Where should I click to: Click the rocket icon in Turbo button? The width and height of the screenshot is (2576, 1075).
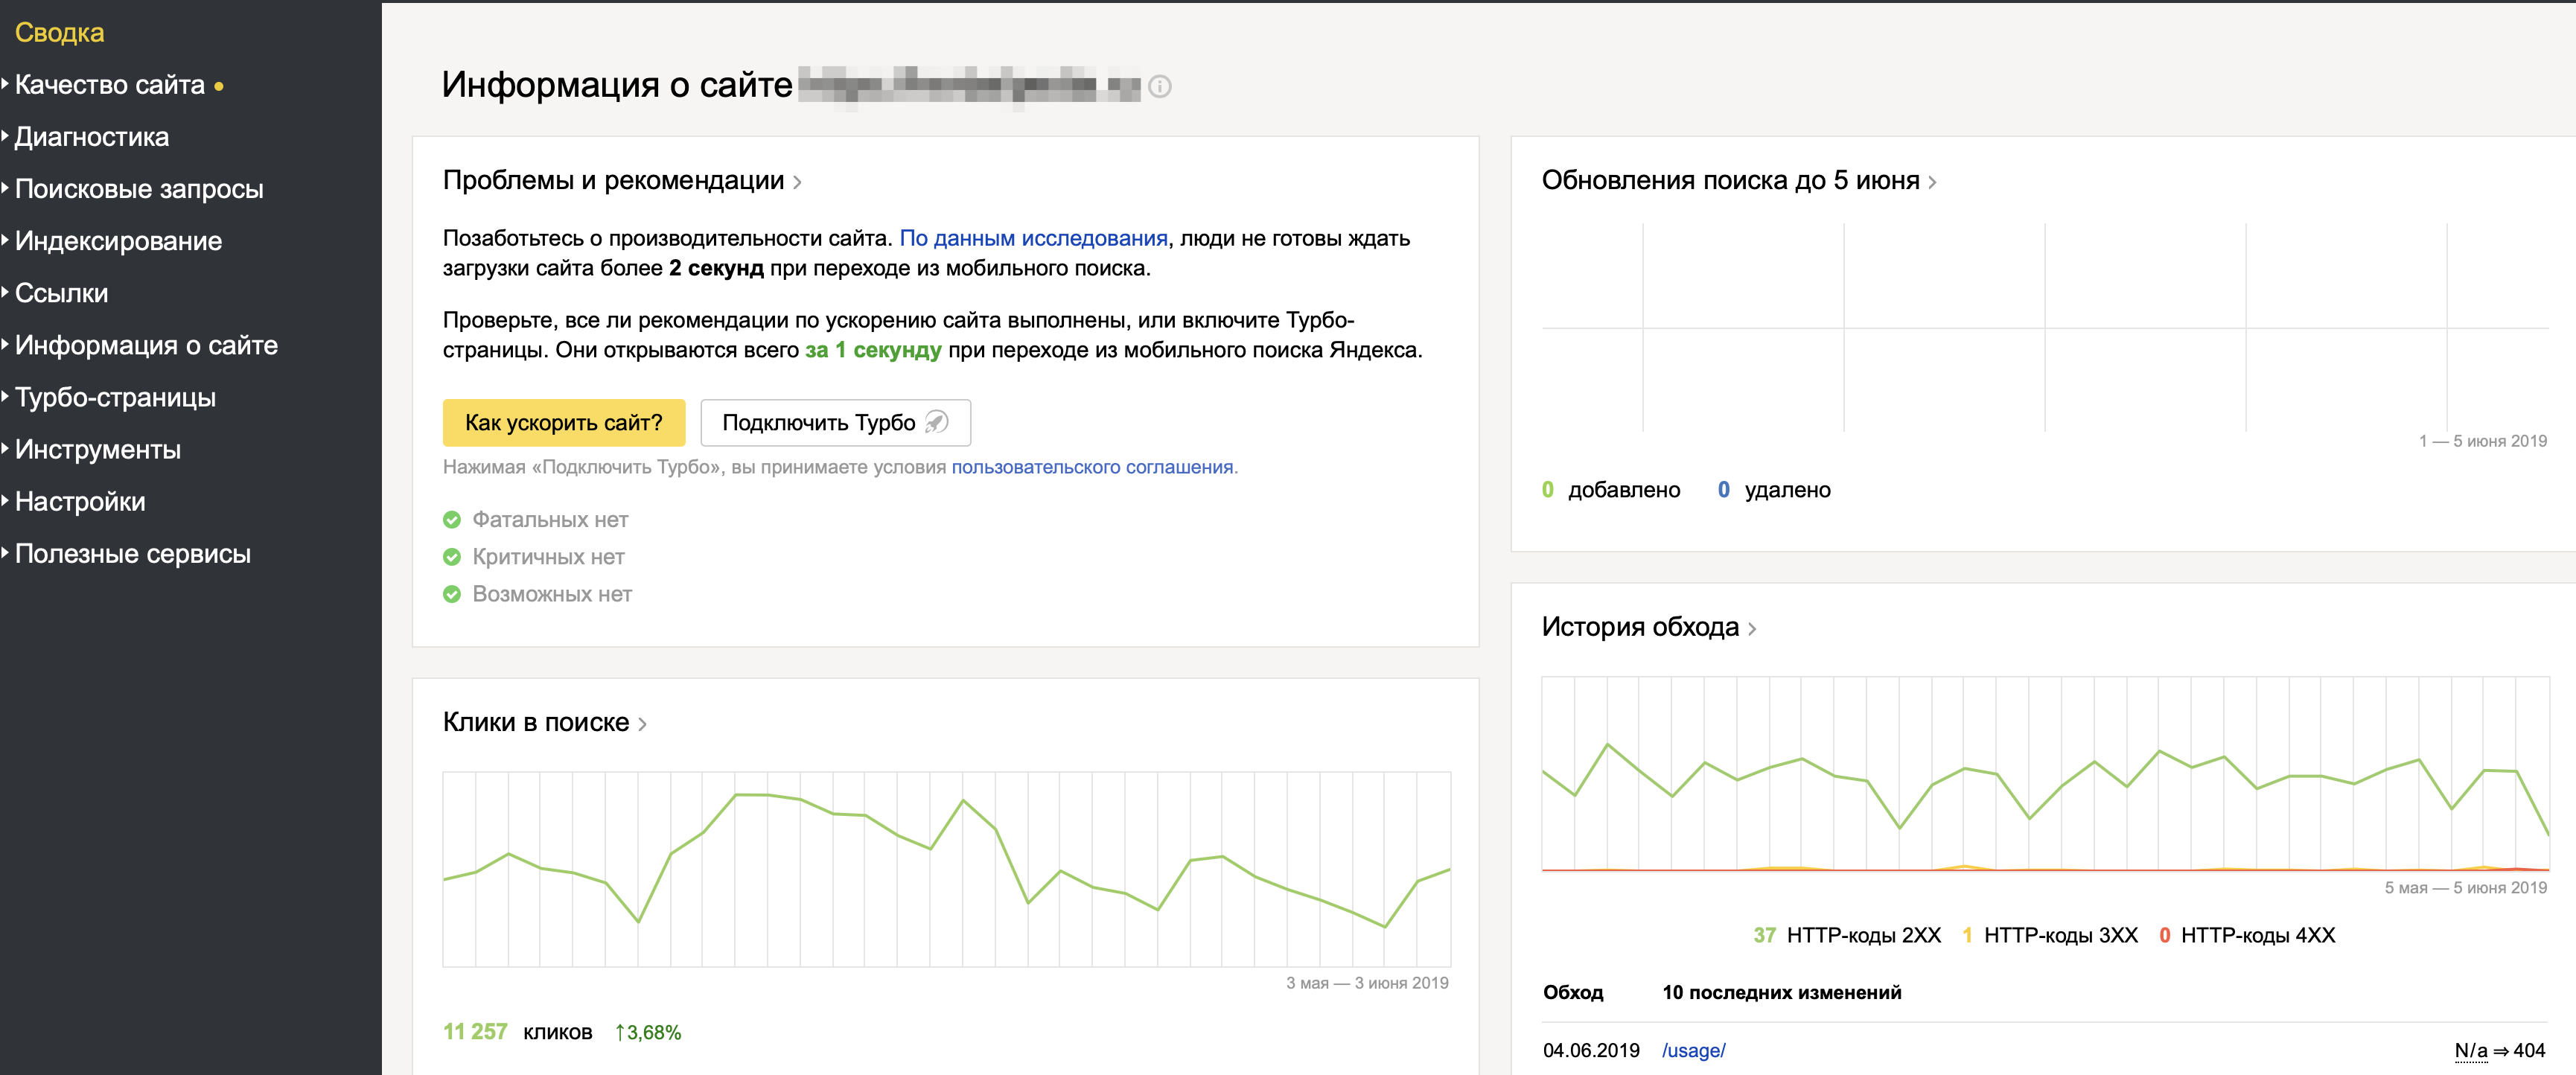(936, 422)
